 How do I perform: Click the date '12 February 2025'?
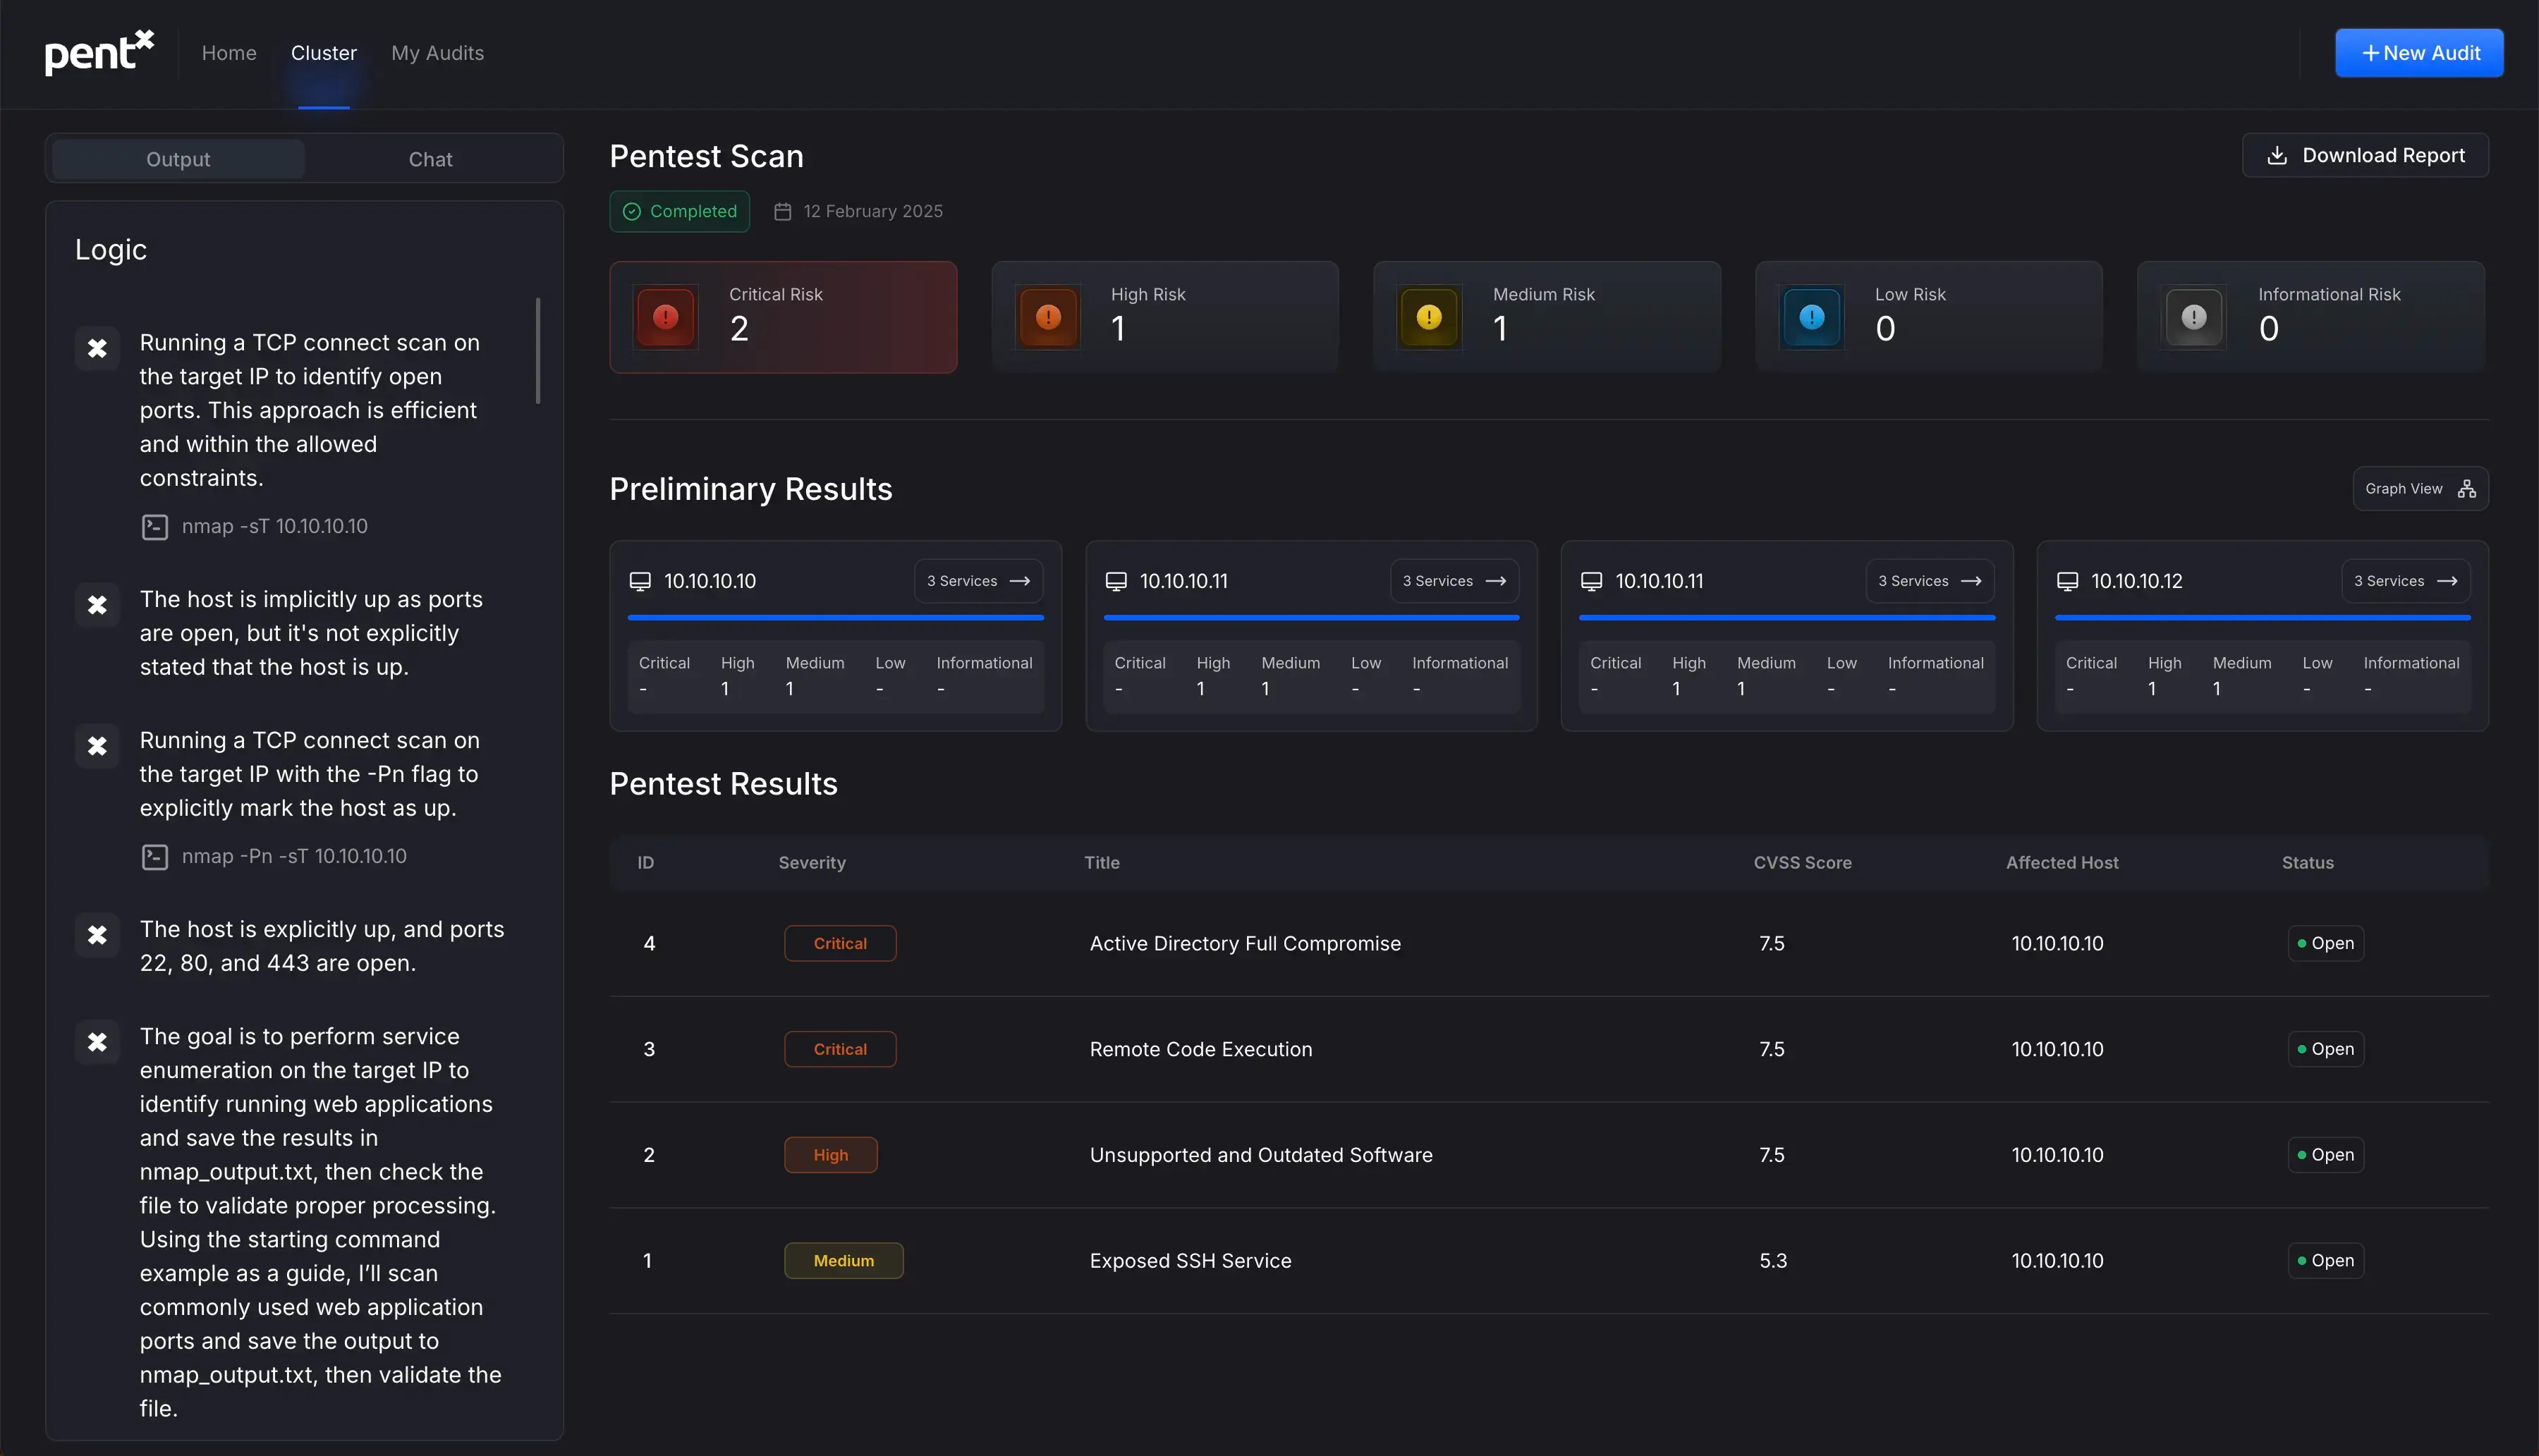pyautogui.click(x=873, y=211)
